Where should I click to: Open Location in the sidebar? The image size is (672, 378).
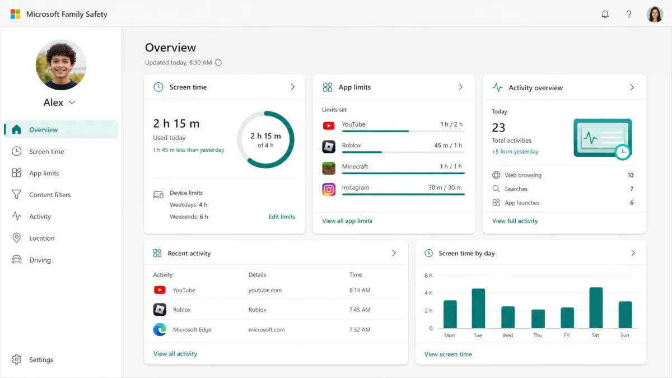click(x=61, y=238)
